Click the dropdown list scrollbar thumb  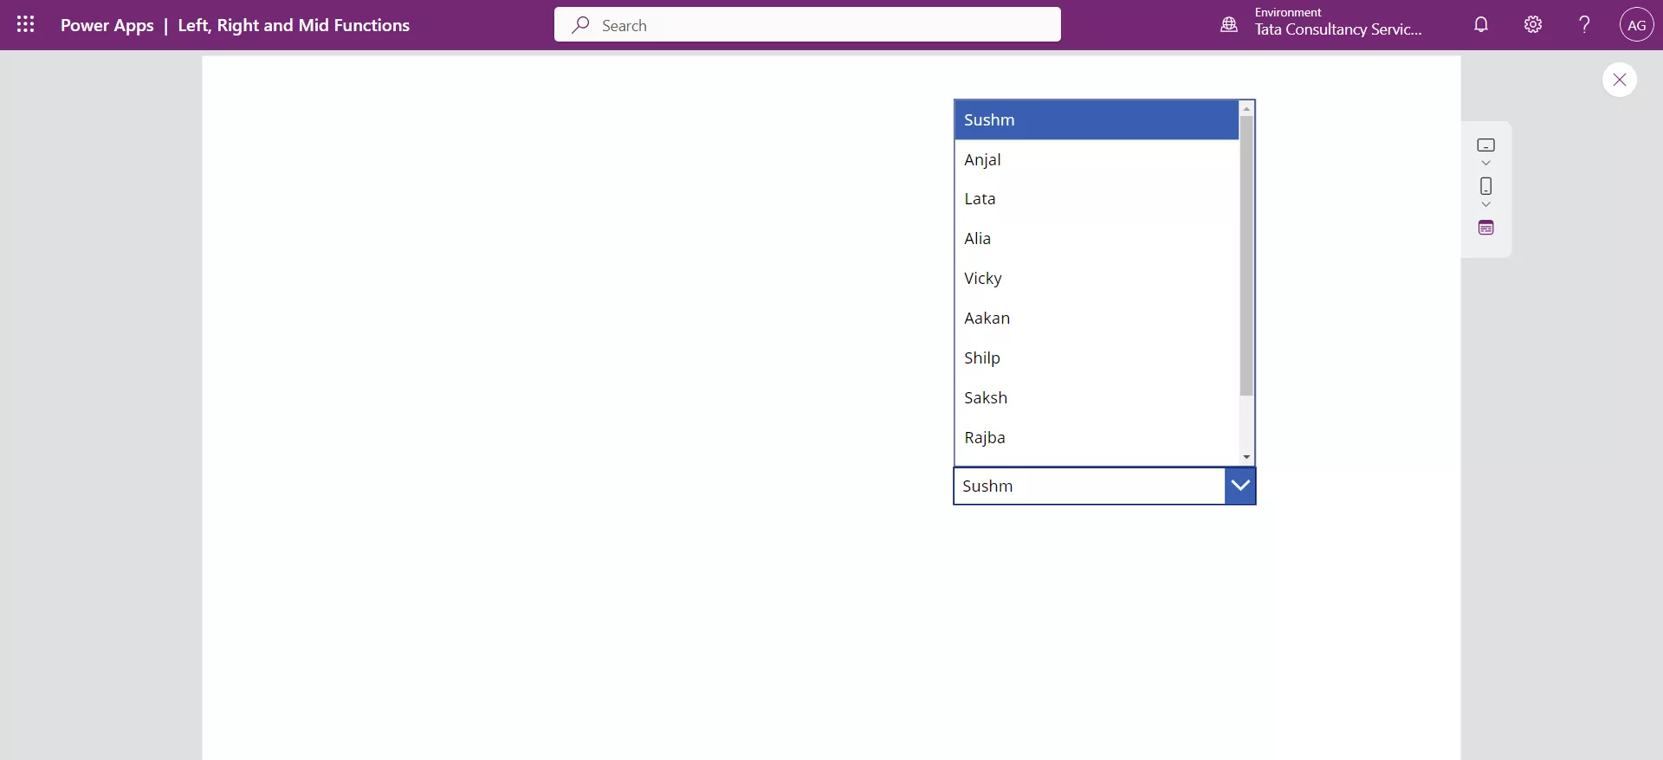coord(1246,255)
